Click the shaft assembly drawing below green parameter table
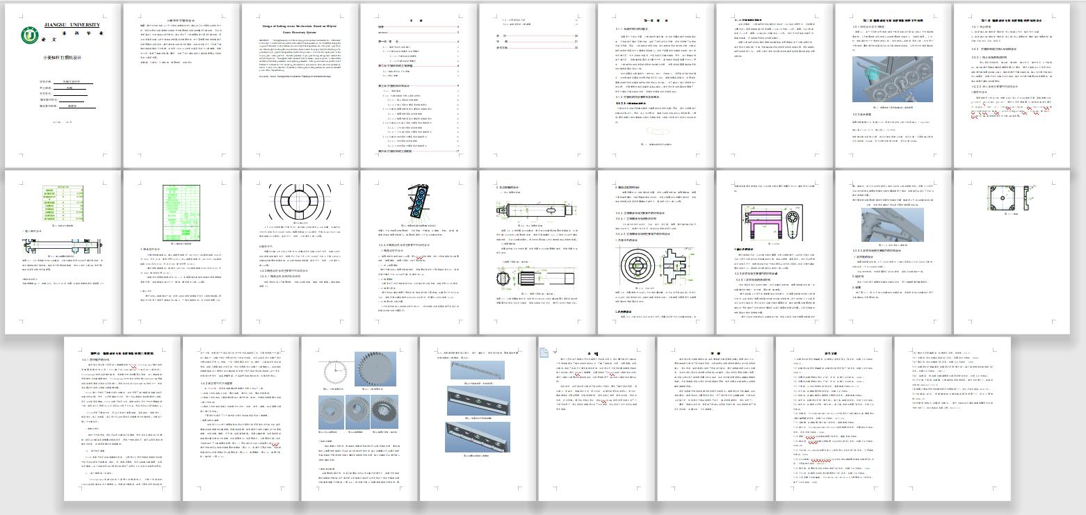Image resolution: width=1086 pixels, height=515 pixels. coord(63,246)
